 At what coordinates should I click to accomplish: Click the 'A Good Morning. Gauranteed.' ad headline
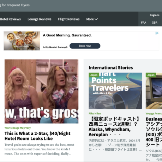point(67,35)
